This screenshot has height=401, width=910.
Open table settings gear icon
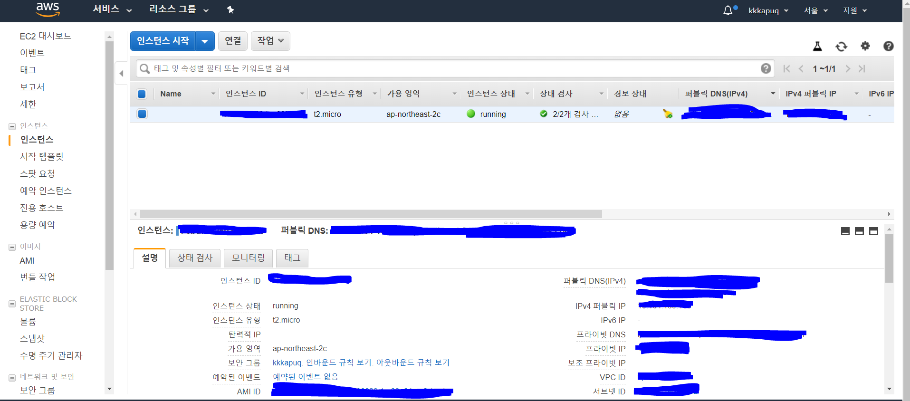(865, 46)
